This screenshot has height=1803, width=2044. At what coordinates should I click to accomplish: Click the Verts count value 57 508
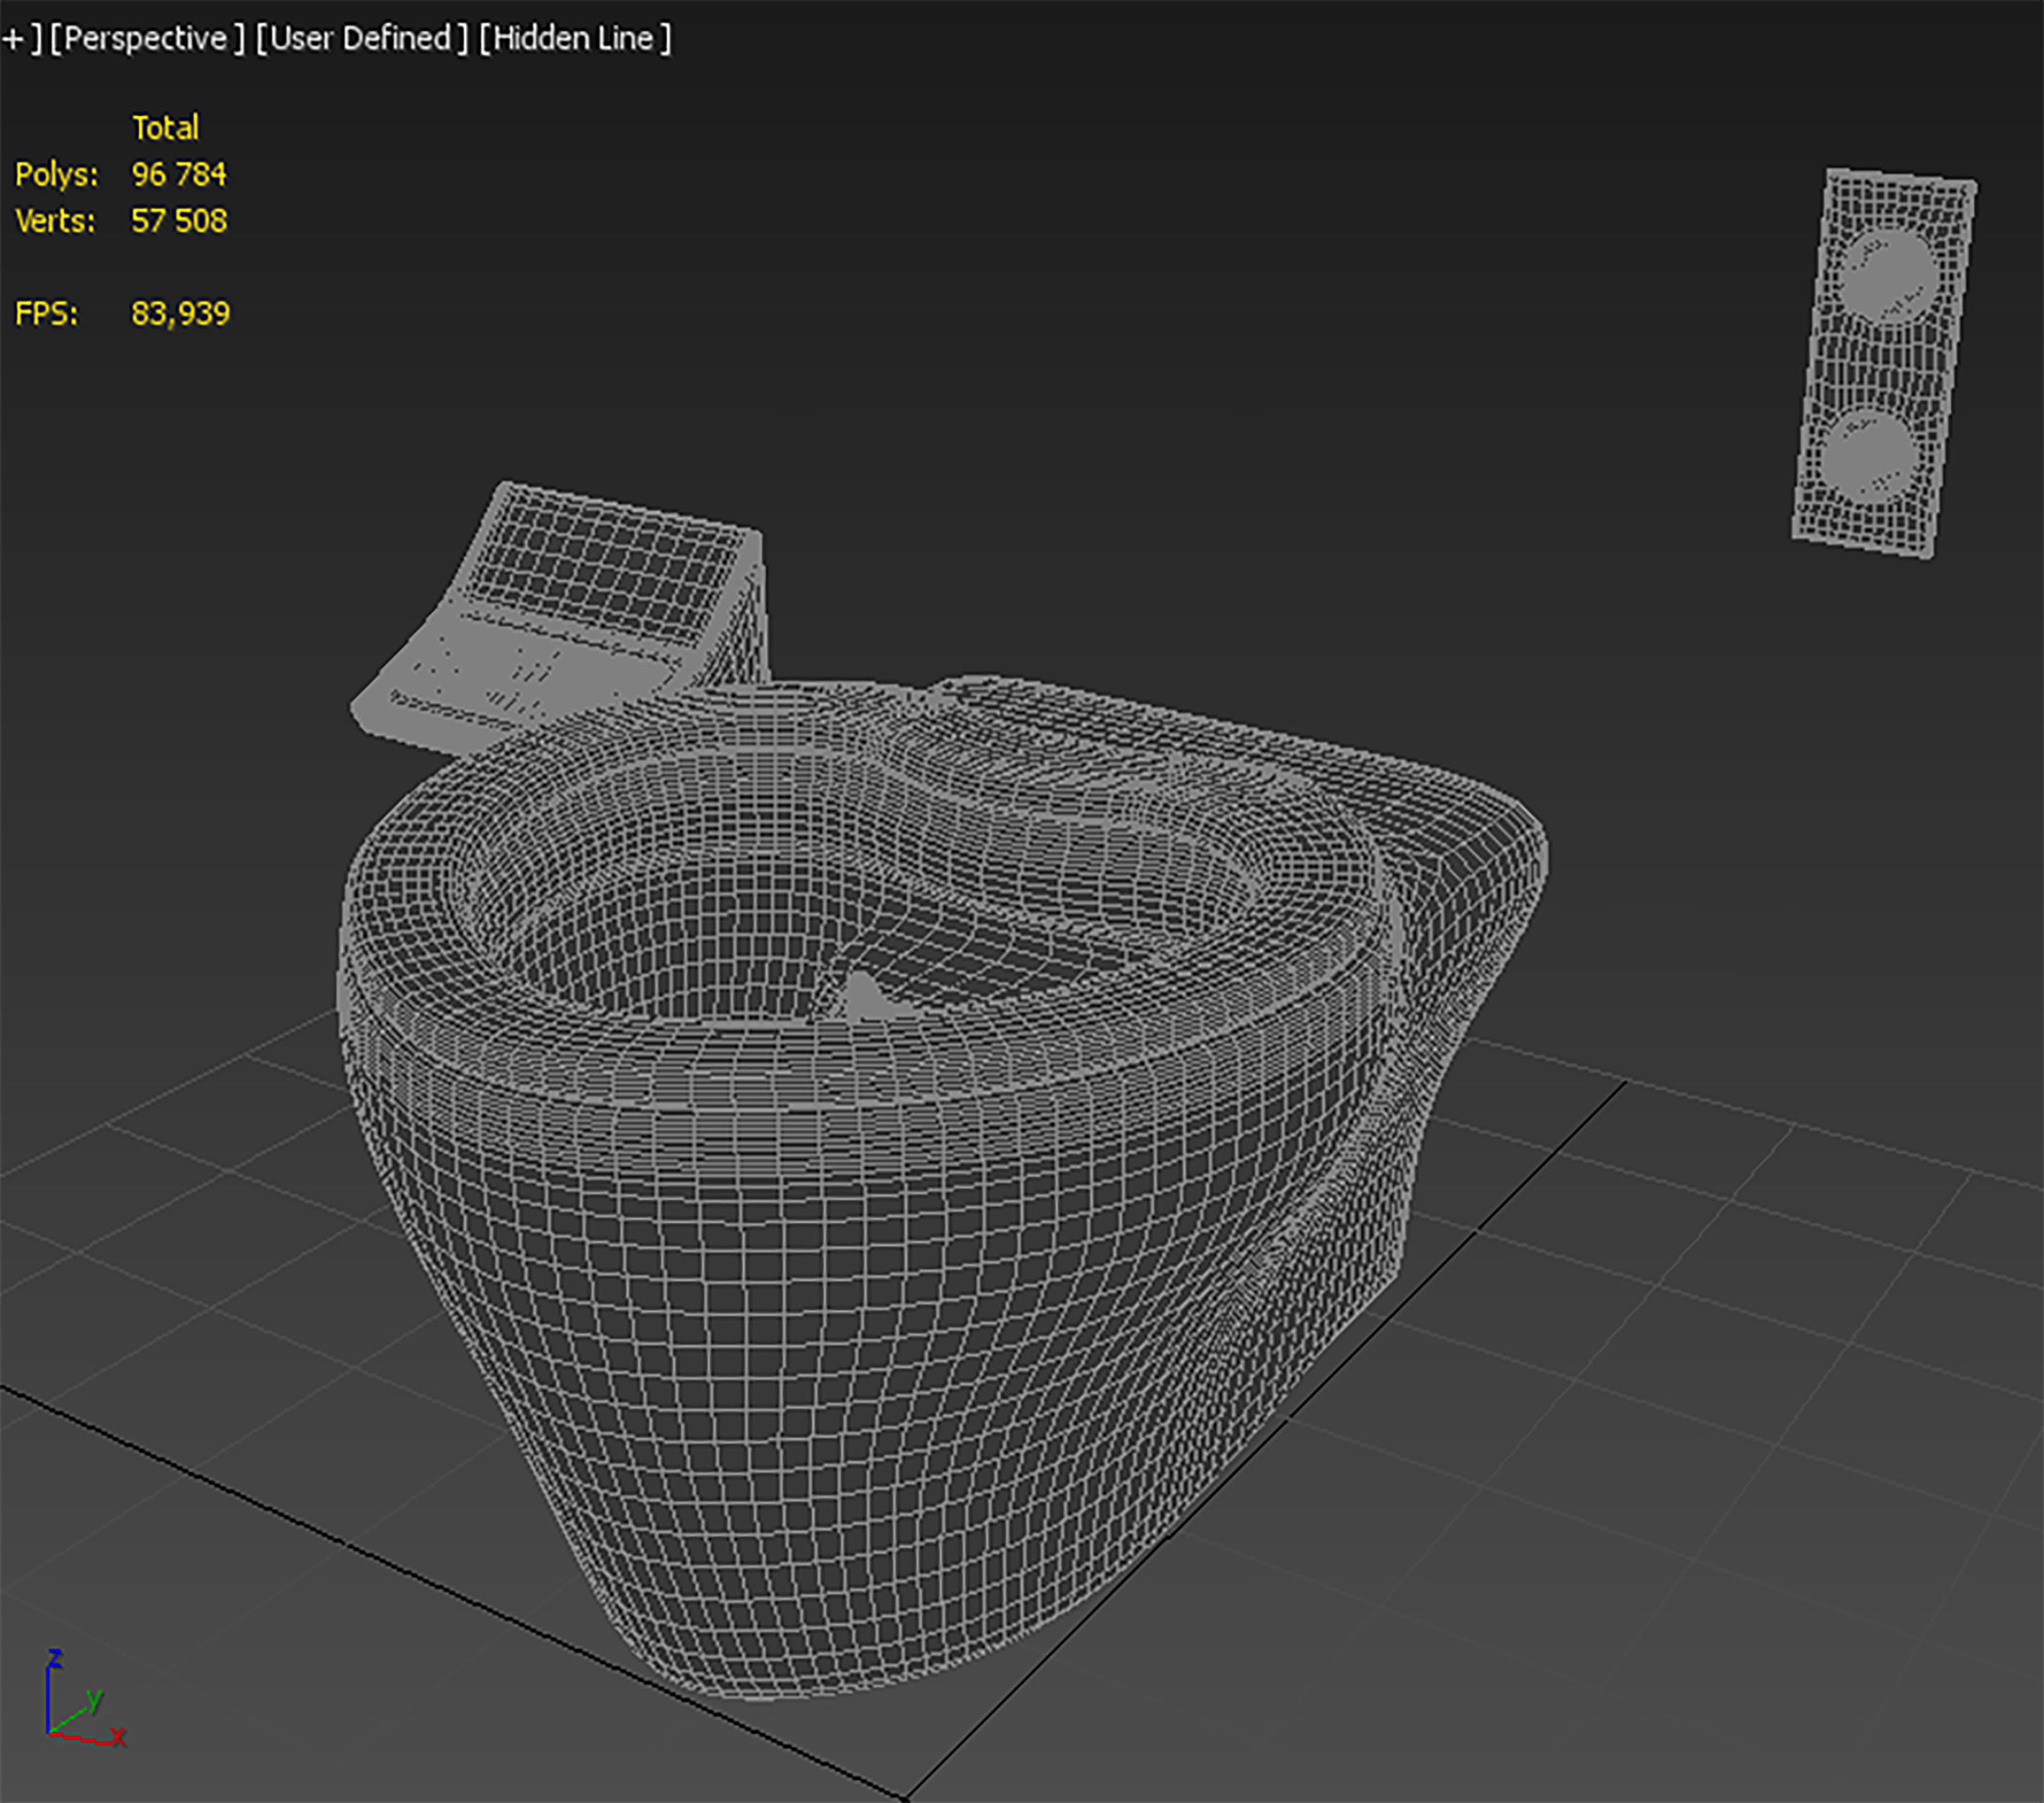(179, 221)
